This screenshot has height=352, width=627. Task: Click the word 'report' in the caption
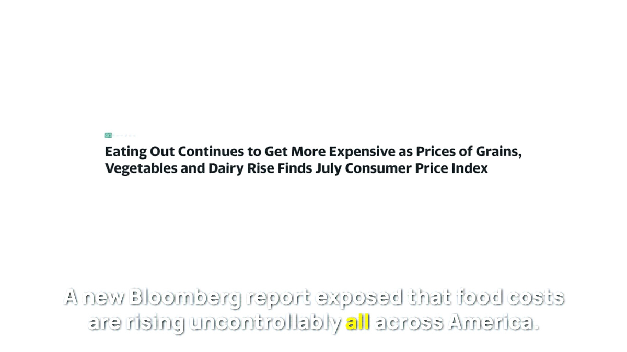(x=279, y=298)
